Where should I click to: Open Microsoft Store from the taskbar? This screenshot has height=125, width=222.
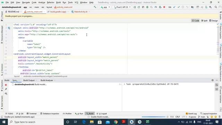(100, 122)
